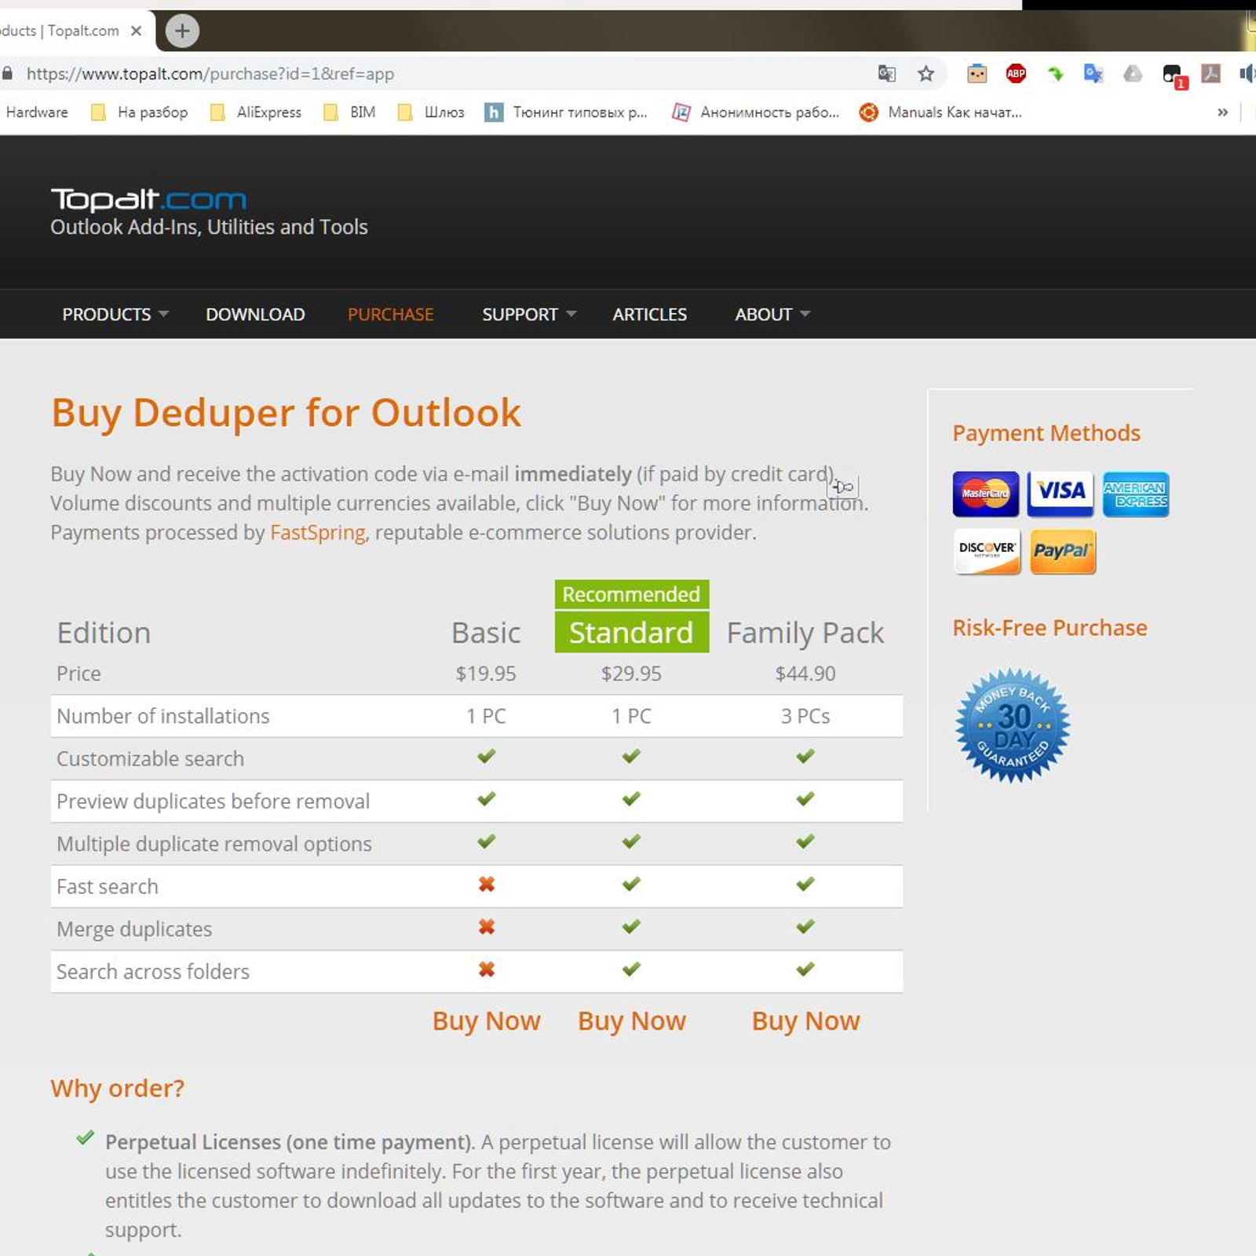Screen dimensions: 1256x1256
Task: Click the Family Pack price $44.90
Action: (x=805, y=674)
